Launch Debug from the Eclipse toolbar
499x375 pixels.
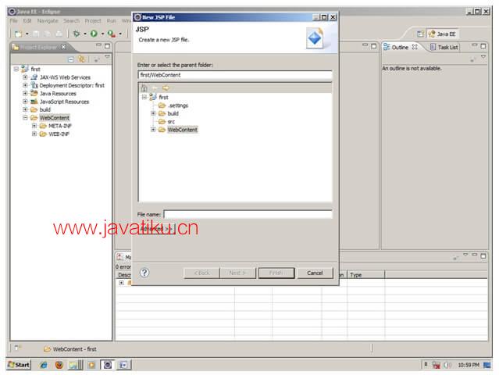tap(77, 34)
